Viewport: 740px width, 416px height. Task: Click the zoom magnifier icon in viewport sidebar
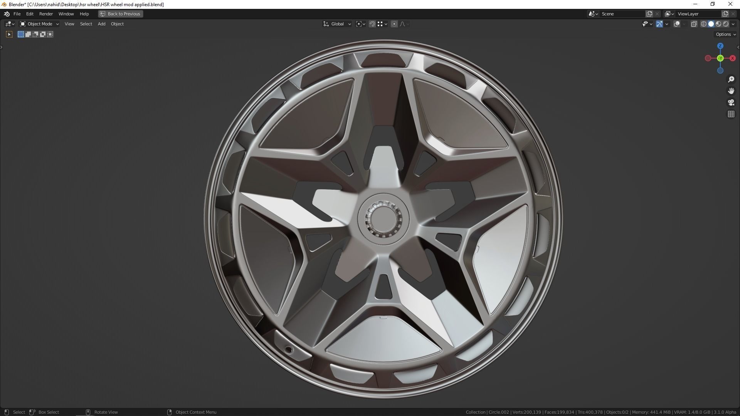click(x=731, y=79)
